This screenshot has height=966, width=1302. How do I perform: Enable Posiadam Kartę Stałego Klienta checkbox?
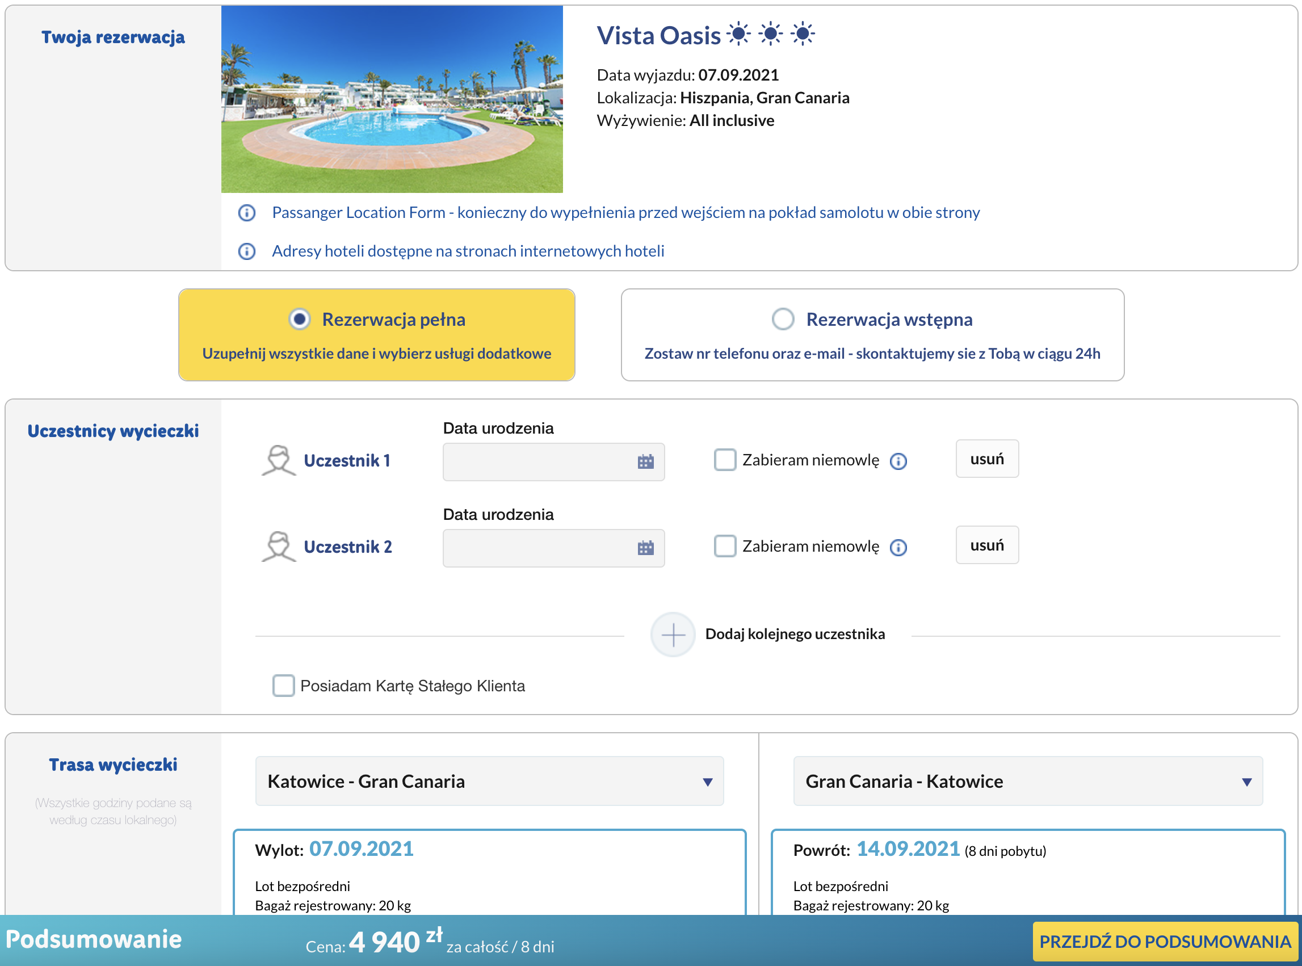pos(284,685)
